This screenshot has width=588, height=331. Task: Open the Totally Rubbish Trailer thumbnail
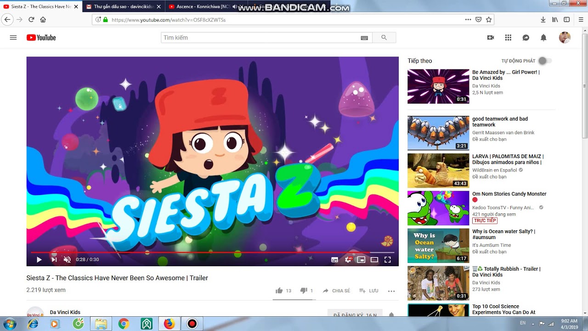click(x=438, y=283)
